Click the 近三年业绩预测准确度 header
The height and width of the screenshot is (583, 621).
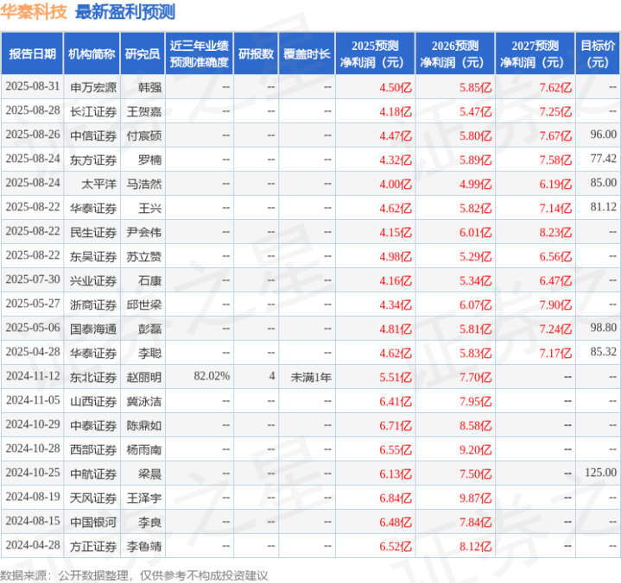[x=200, y=53]
